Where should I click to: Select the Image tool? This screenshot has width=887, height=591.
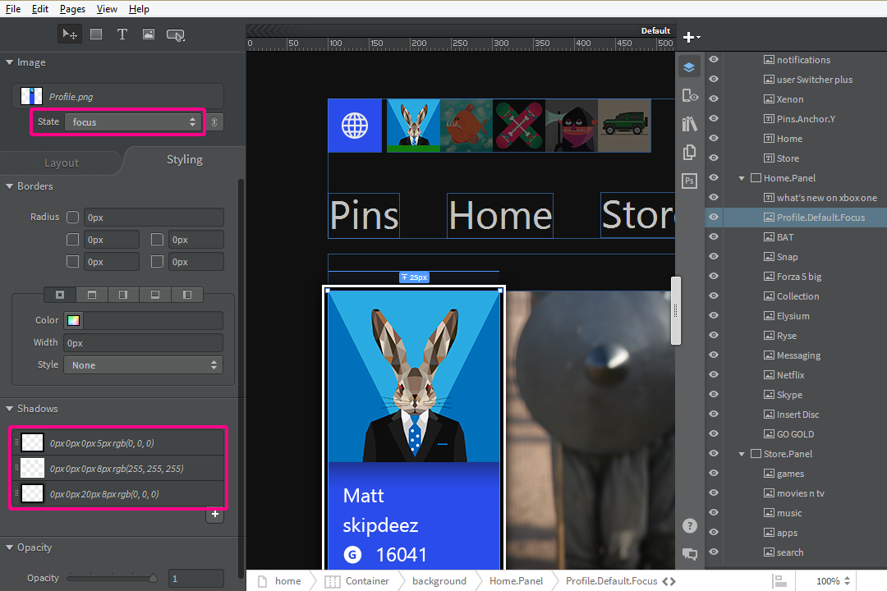(x=149, y=34)
